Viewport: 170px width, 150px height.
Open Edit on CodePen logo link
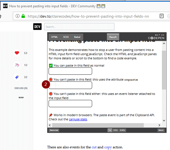[156, 37]
